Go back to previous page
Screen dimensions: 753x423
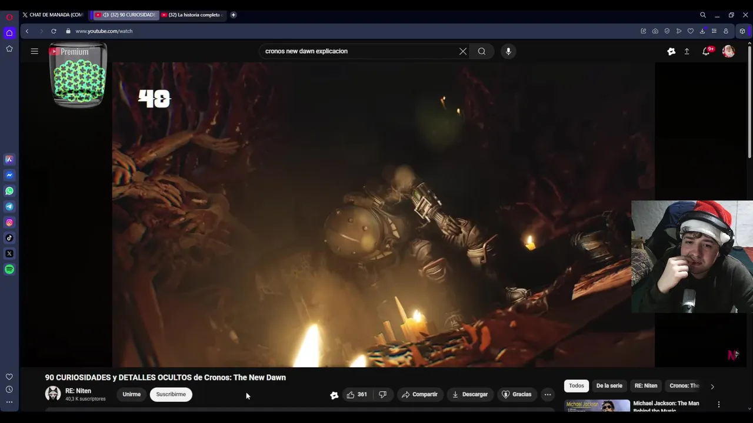point(27,31)
